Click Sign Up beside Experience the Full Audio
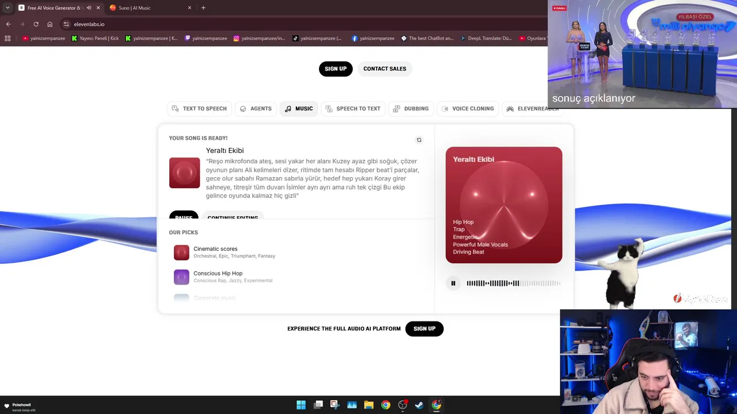 coord(424,329)
